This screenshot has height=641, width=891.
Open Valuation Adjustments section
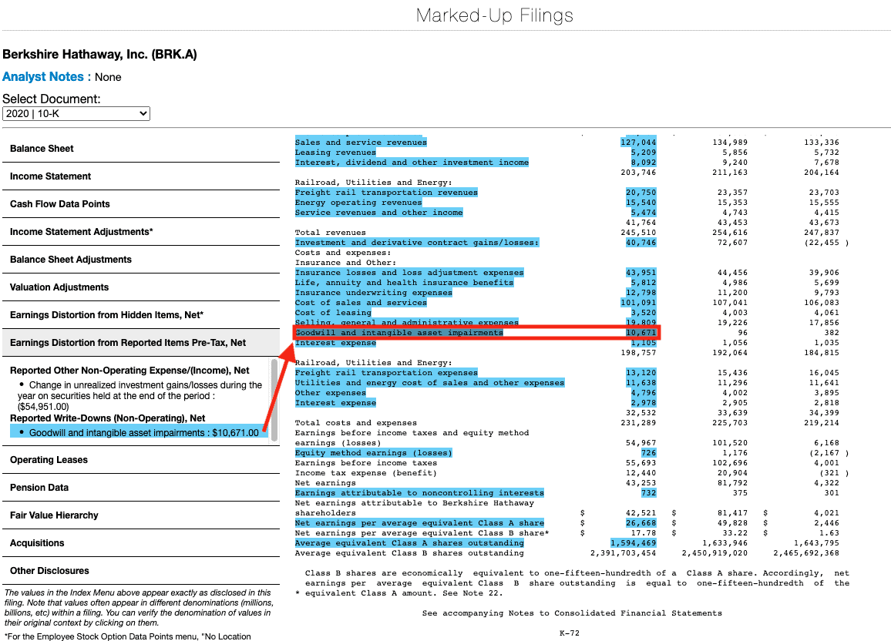[x=141, y=287]
